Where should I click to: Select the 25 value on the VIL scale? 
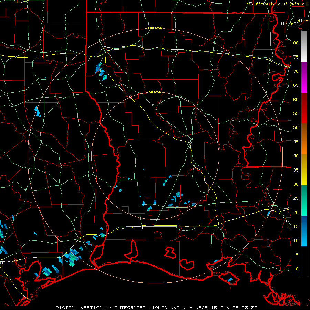click(x=296, y=198)
